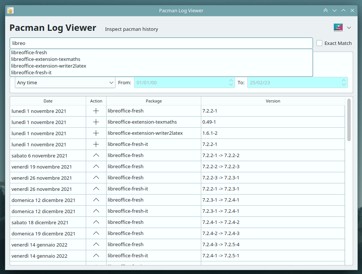The width and height of the screenshot is (362, 274).
Task: Click upgrade icon in sabato 6 novembre row
Action: (96, 155)
